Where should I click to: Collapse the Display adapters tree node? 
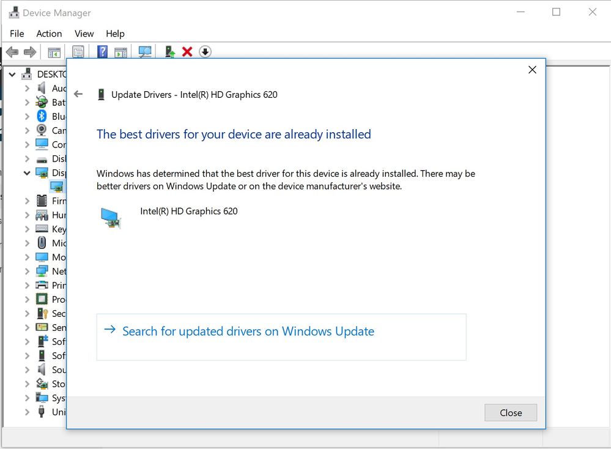point(27,173)
